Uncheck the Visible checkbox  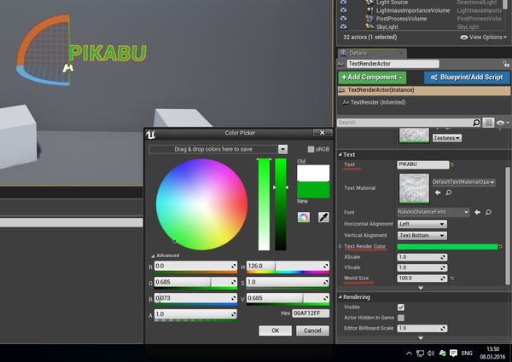(x=401, y=307)
